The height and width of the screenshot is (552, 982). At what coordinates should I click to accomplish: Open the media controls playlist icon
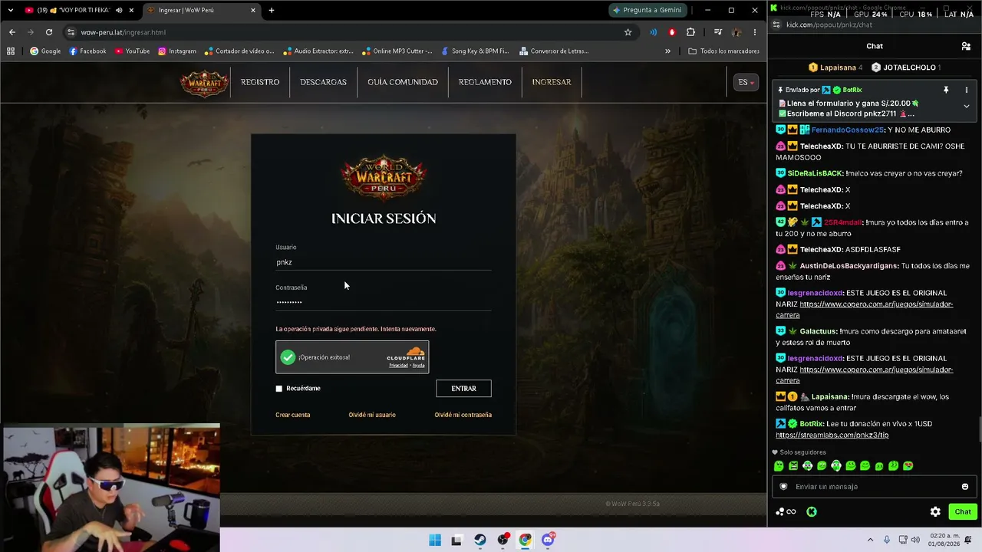coord(717,32)
